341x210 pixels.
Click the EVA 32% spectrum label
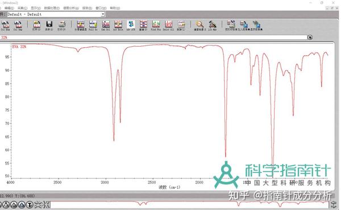(x=19, y=47)
